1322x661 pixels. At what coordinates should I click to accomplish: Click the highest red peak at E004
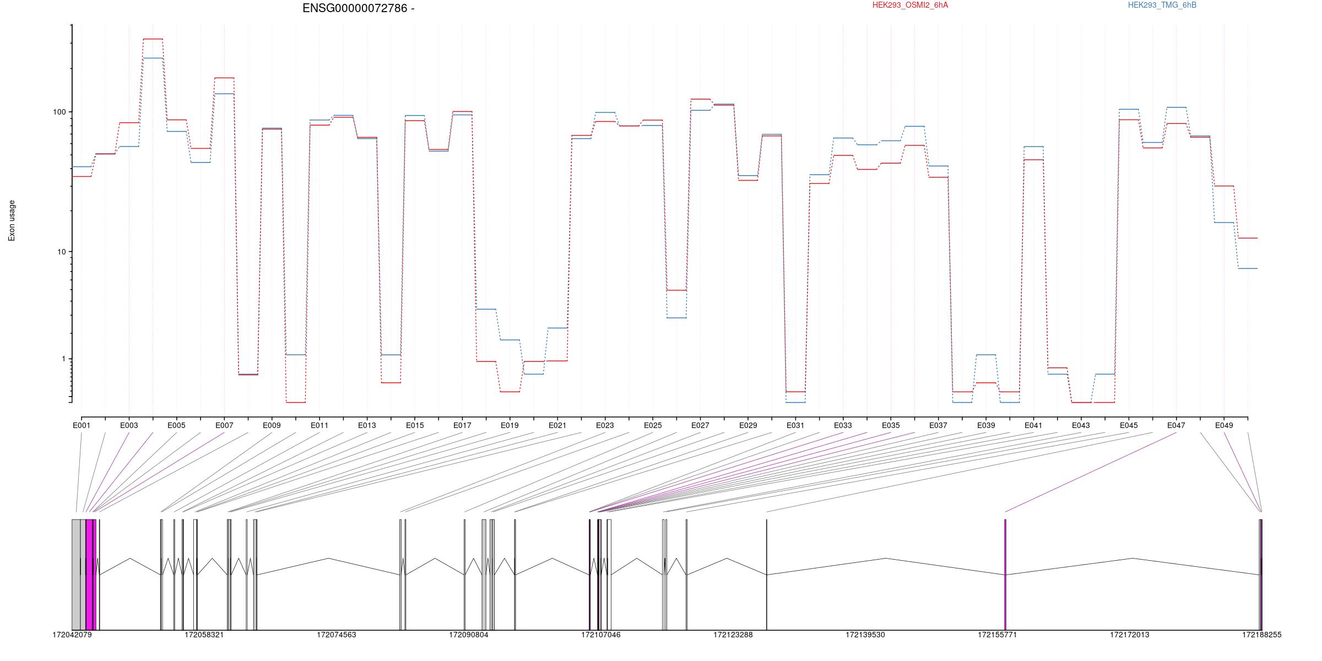(153, 39)
